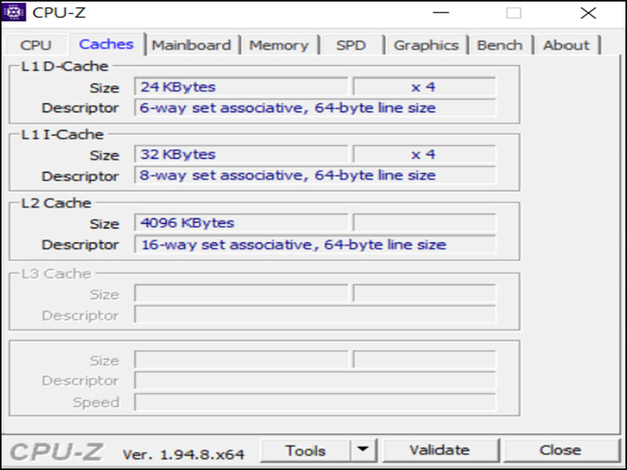The width and height of the screenshot is (627, 470).
Task: Select the '6-way set associative' descriptor field
Action: [315, 107]
